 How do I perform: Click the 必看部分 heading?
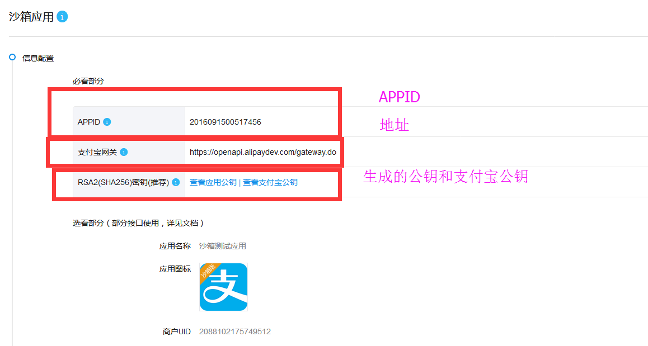pos(88,81)
